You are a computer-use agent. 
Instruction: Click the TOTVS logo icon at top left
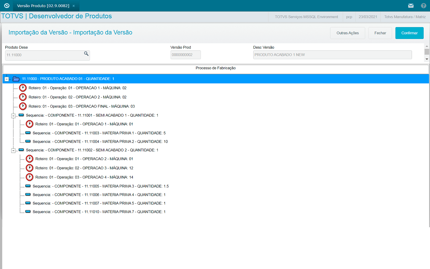[x=6, y=6]
